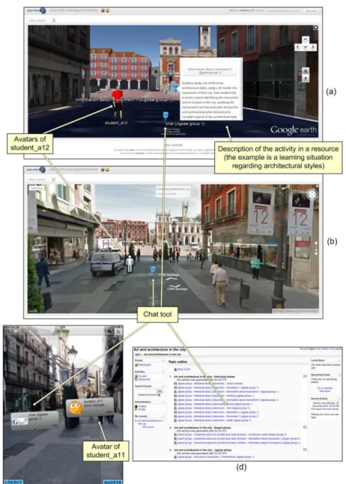Click the red circular icon in top header

click(103, 10)
